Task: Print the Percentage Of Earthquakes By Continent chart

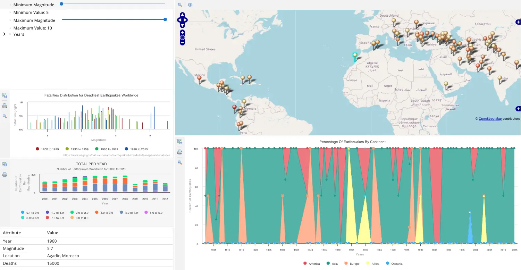Action: pyautogui.click(x=180, y=152)
